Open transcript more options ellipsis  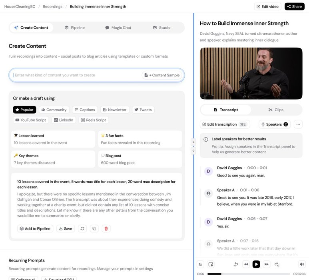[x=298, y=124]
